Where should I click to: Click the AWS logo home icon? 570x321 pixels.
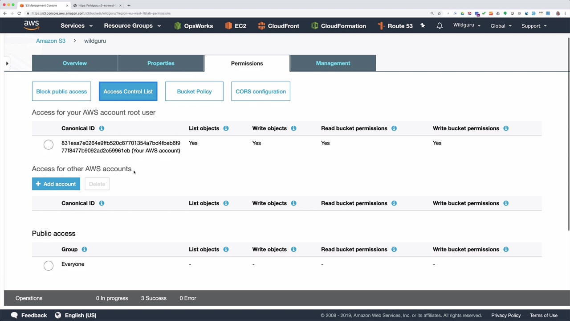(31, 25)
